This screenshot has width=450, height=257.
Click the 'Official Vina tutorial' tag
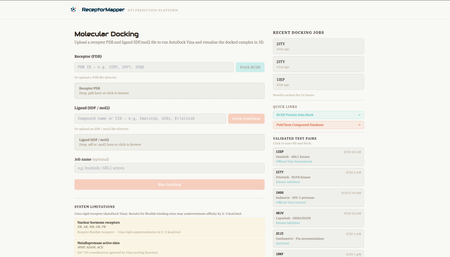pos(291,202)
